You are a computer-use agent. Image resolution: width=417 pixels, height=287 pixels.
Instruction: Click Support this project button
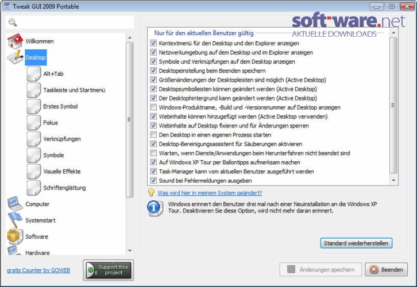(x=109, y=270)
